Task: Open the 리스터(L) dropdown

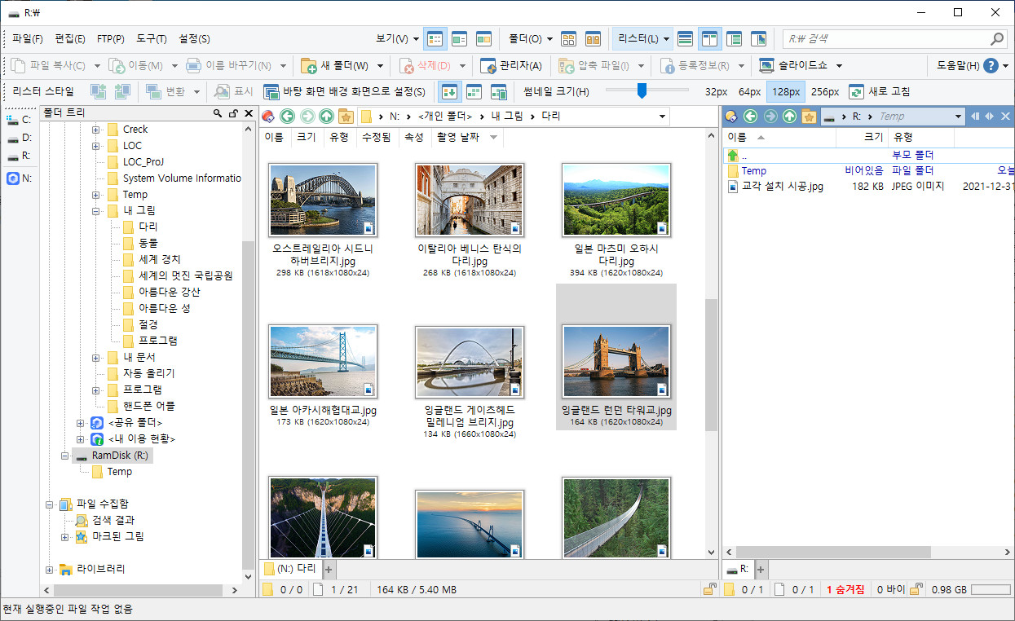Action: (644, 38)
